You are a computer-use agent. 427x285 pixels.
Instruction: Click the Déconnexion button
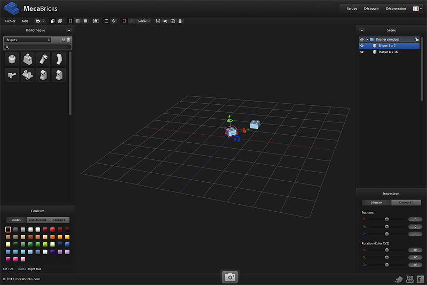396,9
